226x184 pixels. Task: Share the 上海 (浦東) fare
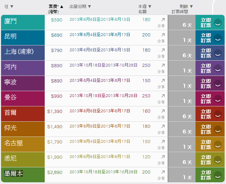tap(163, 50)
